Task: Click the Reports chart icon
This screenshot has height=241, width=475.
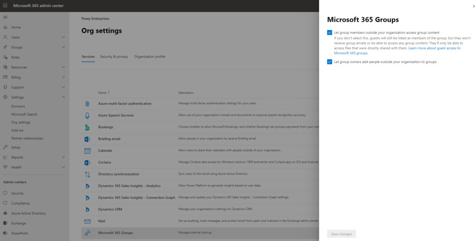Action: pyautogui.click(x=5, y=157)
